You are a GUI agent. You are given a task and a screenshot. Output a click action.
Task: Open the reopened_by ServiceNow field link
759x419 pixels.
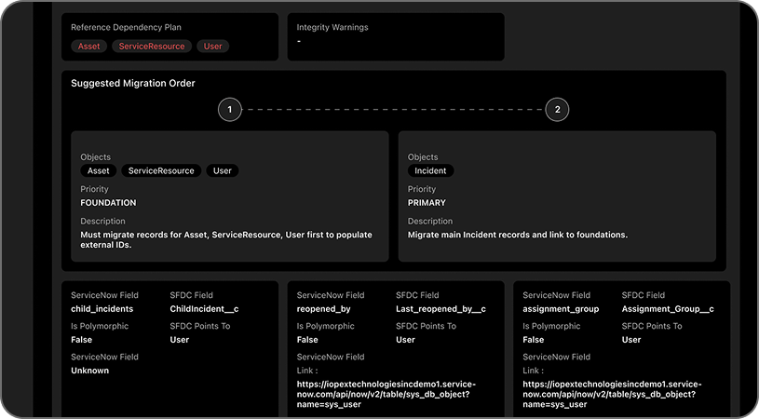[x=383, y=394]
